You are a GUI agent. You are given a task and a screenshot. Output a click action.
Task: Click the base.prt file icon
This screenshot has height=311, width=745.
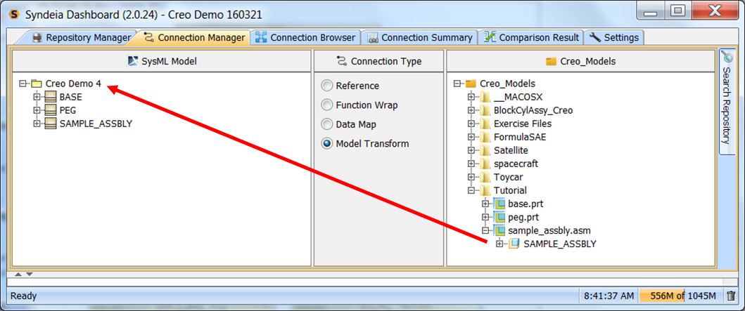(x=499, y=204)
